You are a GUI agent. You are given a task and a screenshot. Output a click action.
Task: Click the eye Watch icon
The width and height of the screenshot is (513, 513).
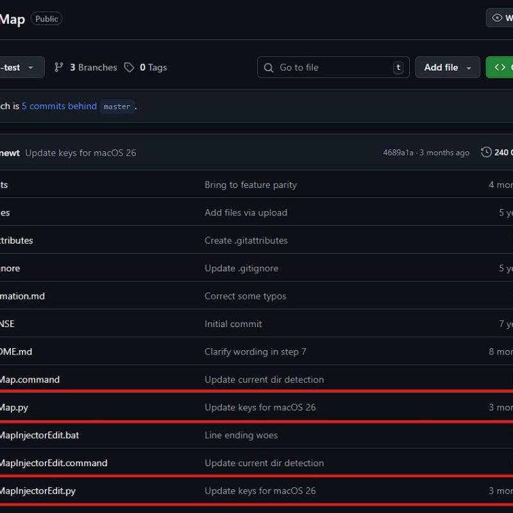497,18
